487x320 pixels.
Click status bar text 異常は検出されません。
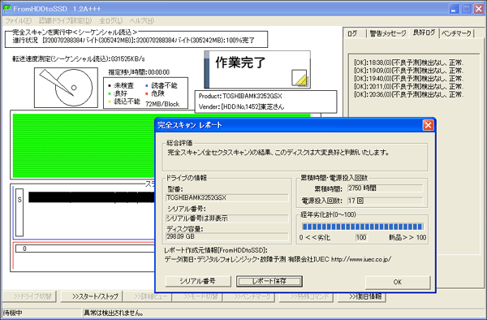tap(114, 313)
